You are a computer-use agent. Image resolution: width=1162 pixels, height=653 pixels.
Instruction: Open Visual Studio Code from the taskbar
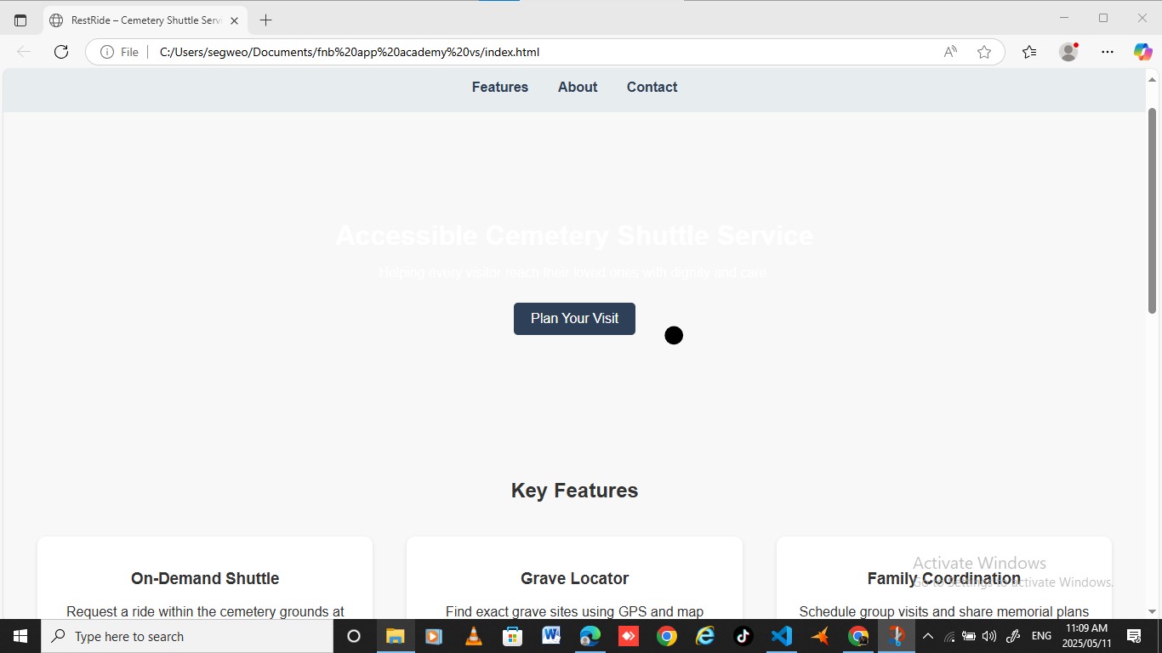(x=781, y=636)
